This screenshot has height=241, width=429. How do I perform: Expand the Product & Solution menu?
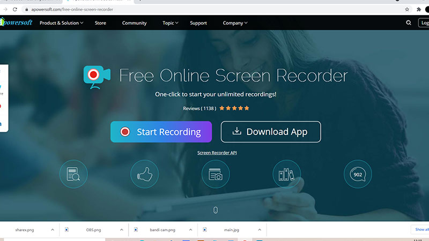click(62, 23)
